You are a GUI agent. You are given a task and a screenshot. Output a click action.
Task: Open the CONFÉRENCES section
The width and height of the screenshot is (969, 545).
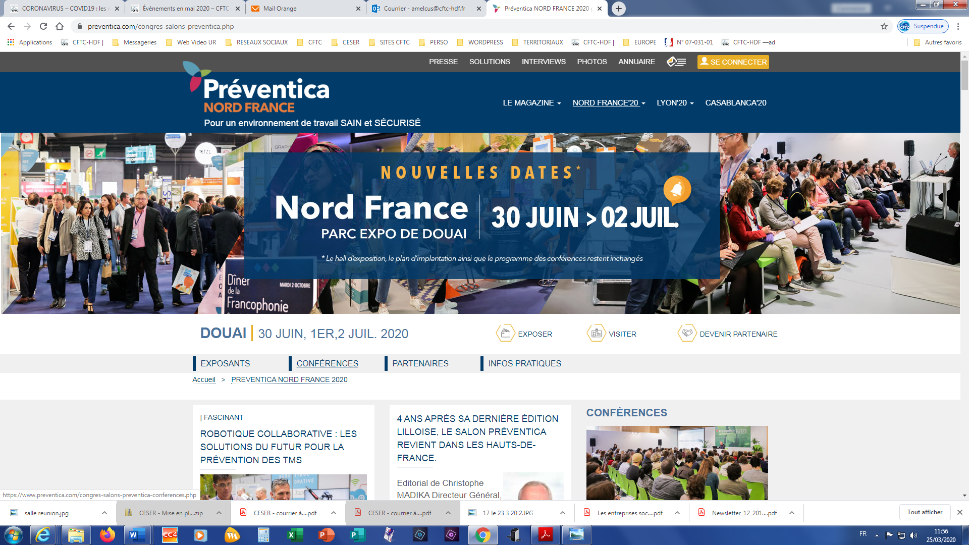click(x=327, y=363)
